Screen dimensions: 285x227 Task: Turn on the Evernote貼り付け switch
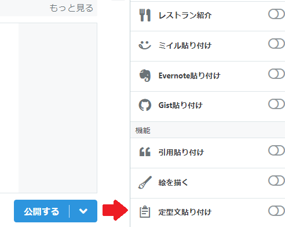pyautogui.click(x=276, y=74)
